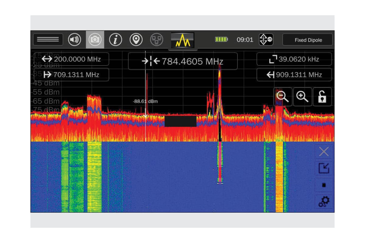Open the Fixed Dipole antenna selector
This screenshot has width=365, height=243.
(308, 40)
